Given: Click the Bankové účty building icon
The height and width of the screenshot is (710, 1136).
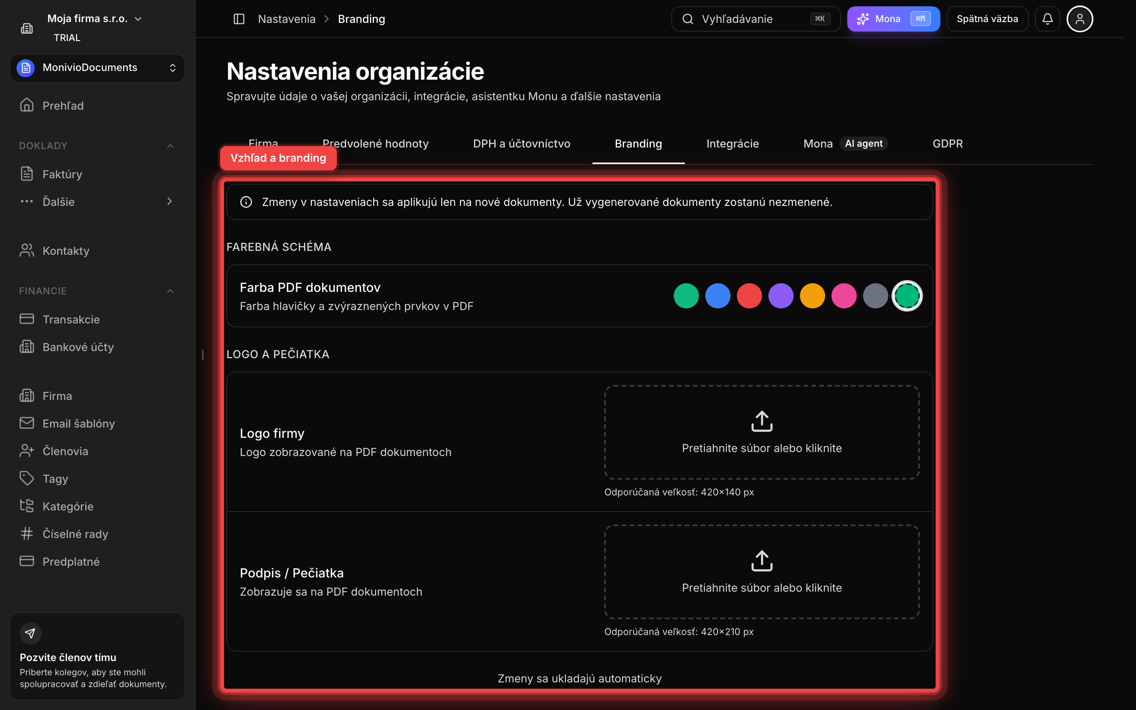Looking at the screenshot, I should pos(27,347).
